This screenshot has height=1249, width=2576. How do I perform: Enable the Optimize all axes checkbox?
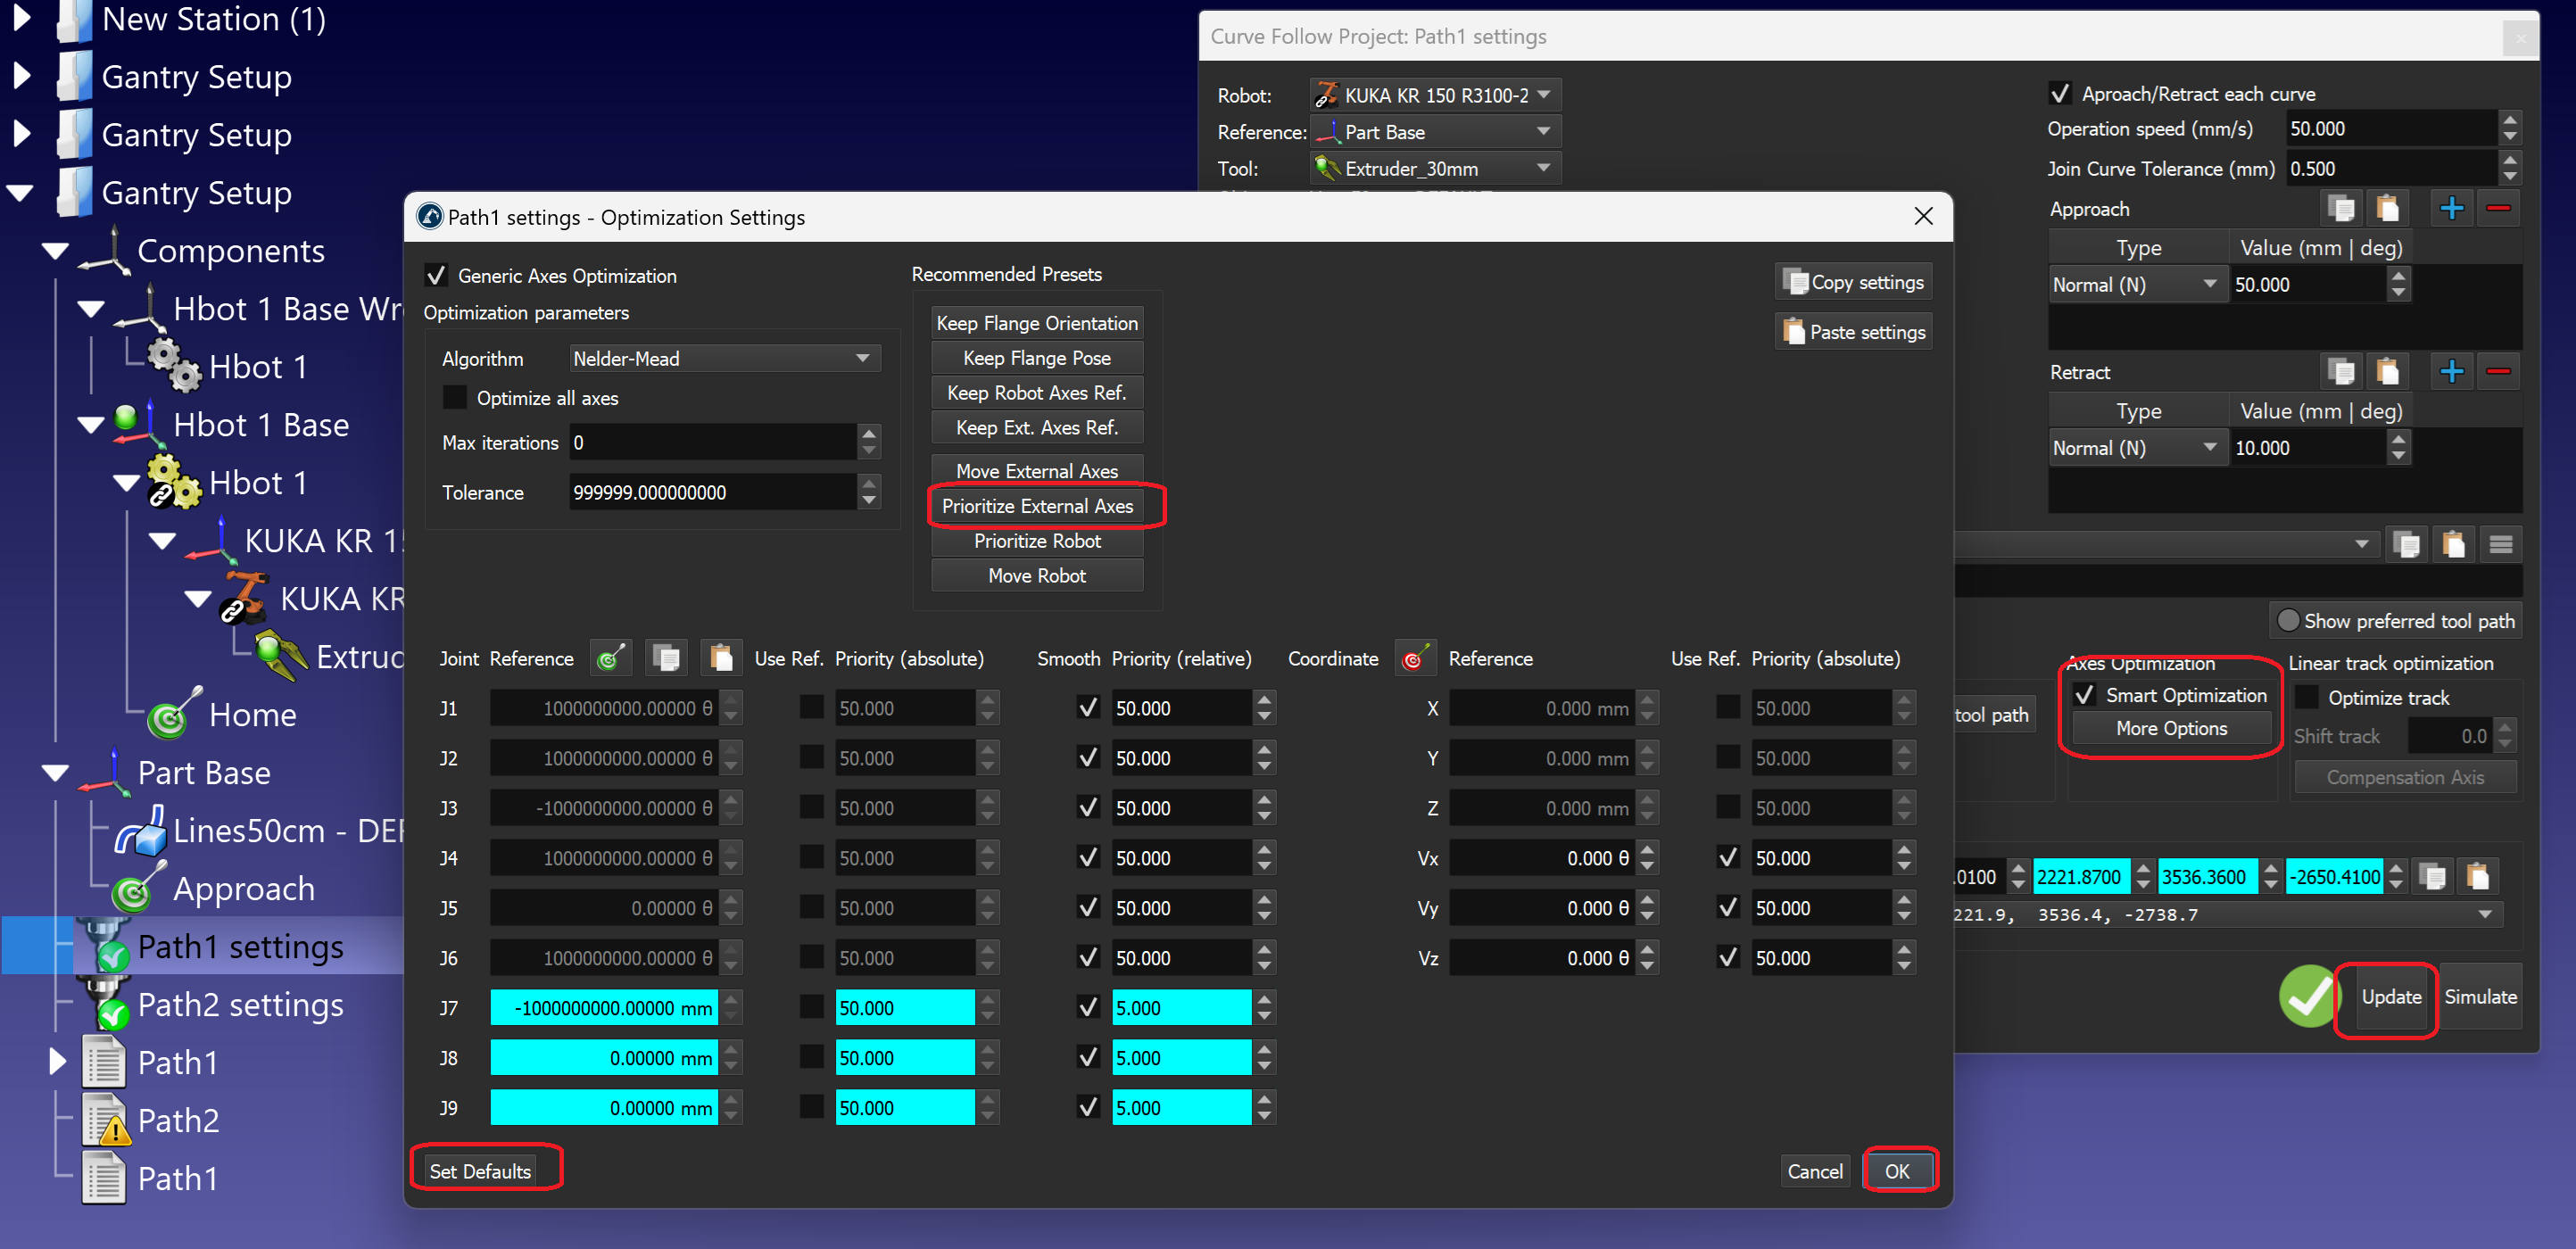455,398
